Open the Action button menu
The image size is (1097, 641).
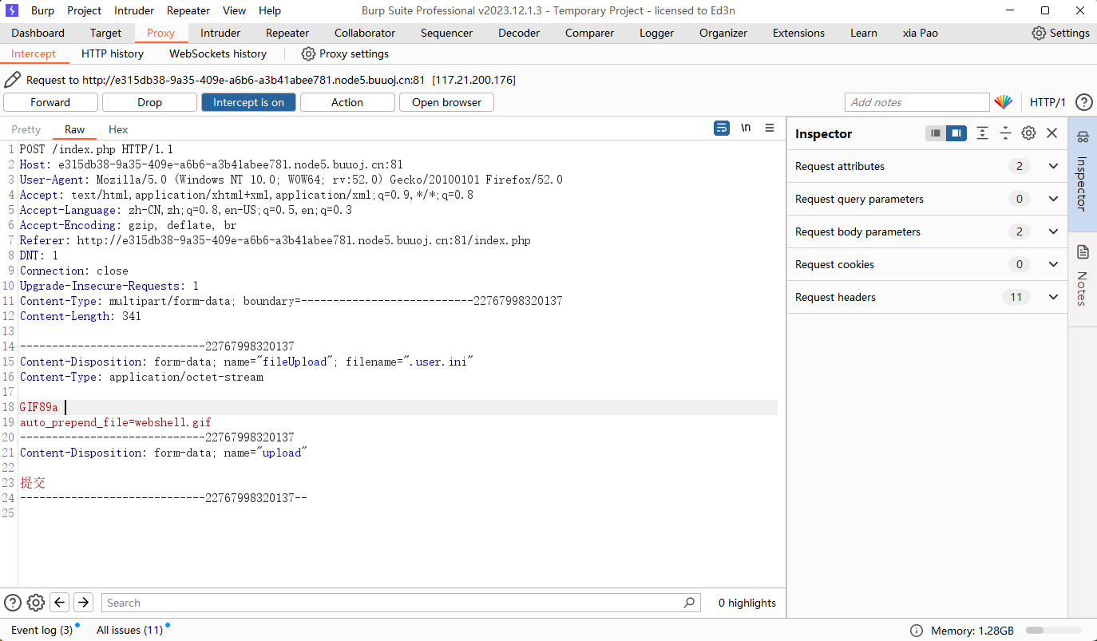(347, 102)
